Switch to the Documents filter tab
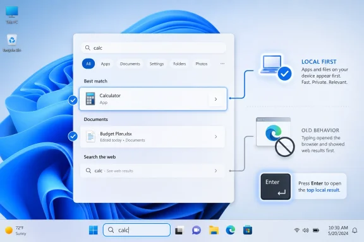The width and height of the screenshot is (364, 242). click(x=130, y=64)
